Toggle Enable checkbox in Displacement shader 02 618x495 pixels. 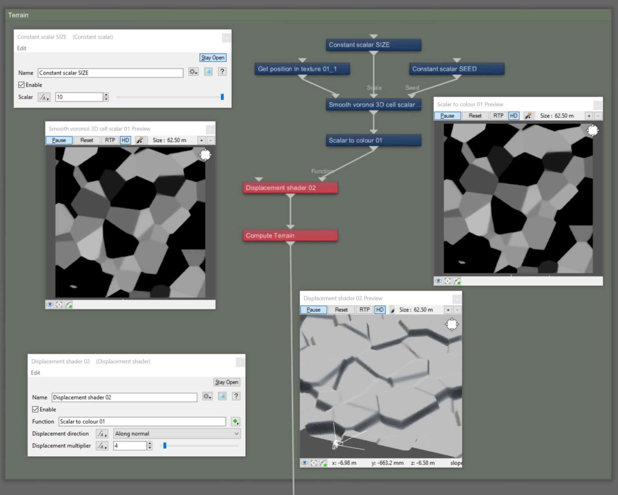coord(35,409)
